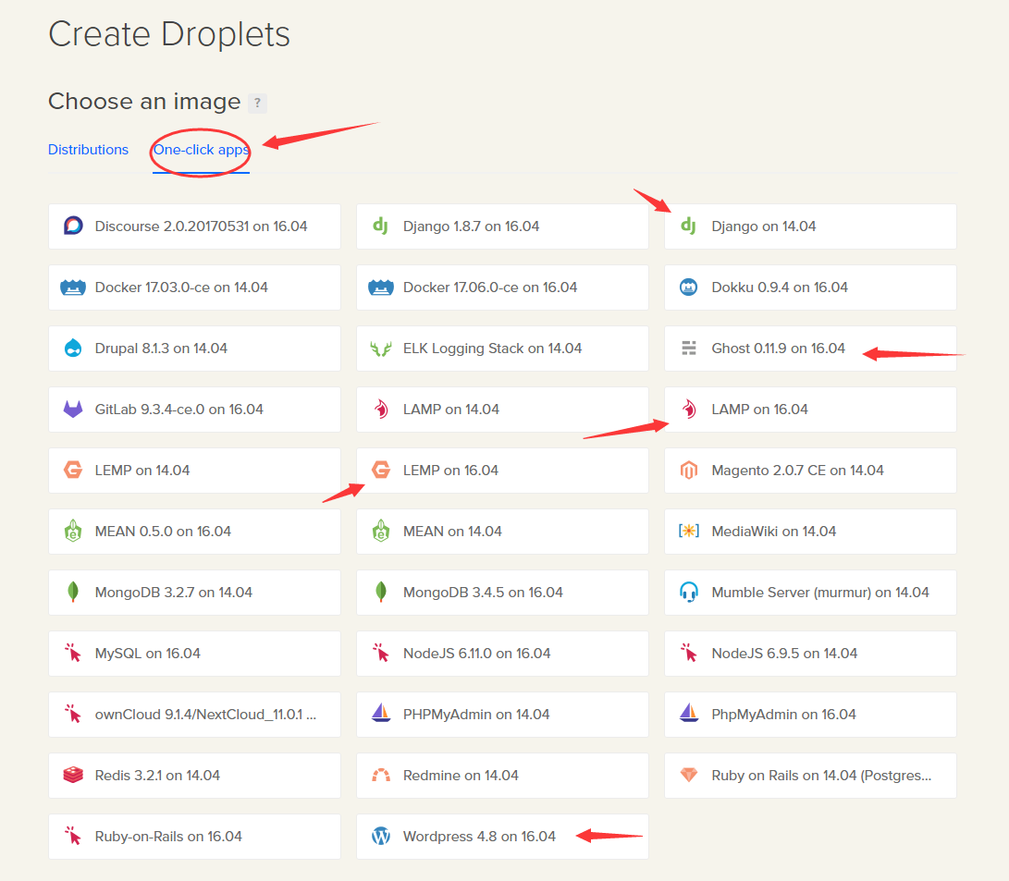Switch to the Distributions tab
1009x881 pixels.
click(88, 150)
